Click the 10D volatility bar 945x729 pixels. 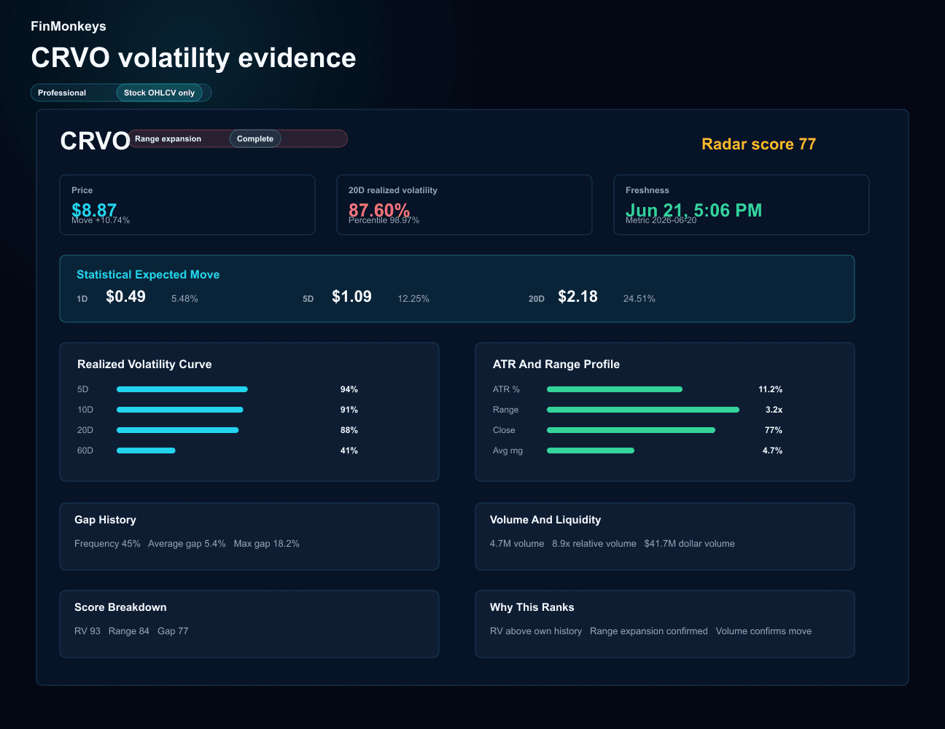(180, 410)
